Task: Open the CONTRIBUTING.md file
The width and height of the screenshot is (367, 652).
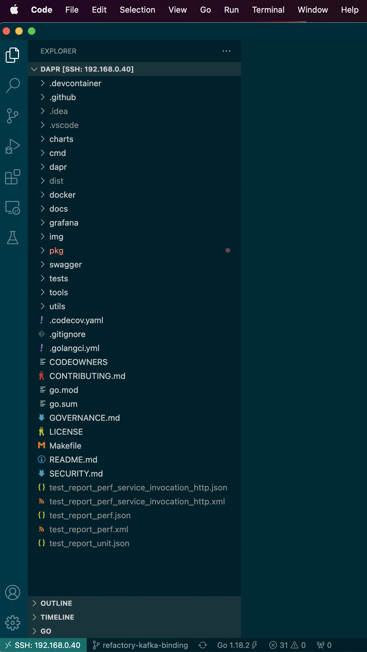Action: pos(134,376)
